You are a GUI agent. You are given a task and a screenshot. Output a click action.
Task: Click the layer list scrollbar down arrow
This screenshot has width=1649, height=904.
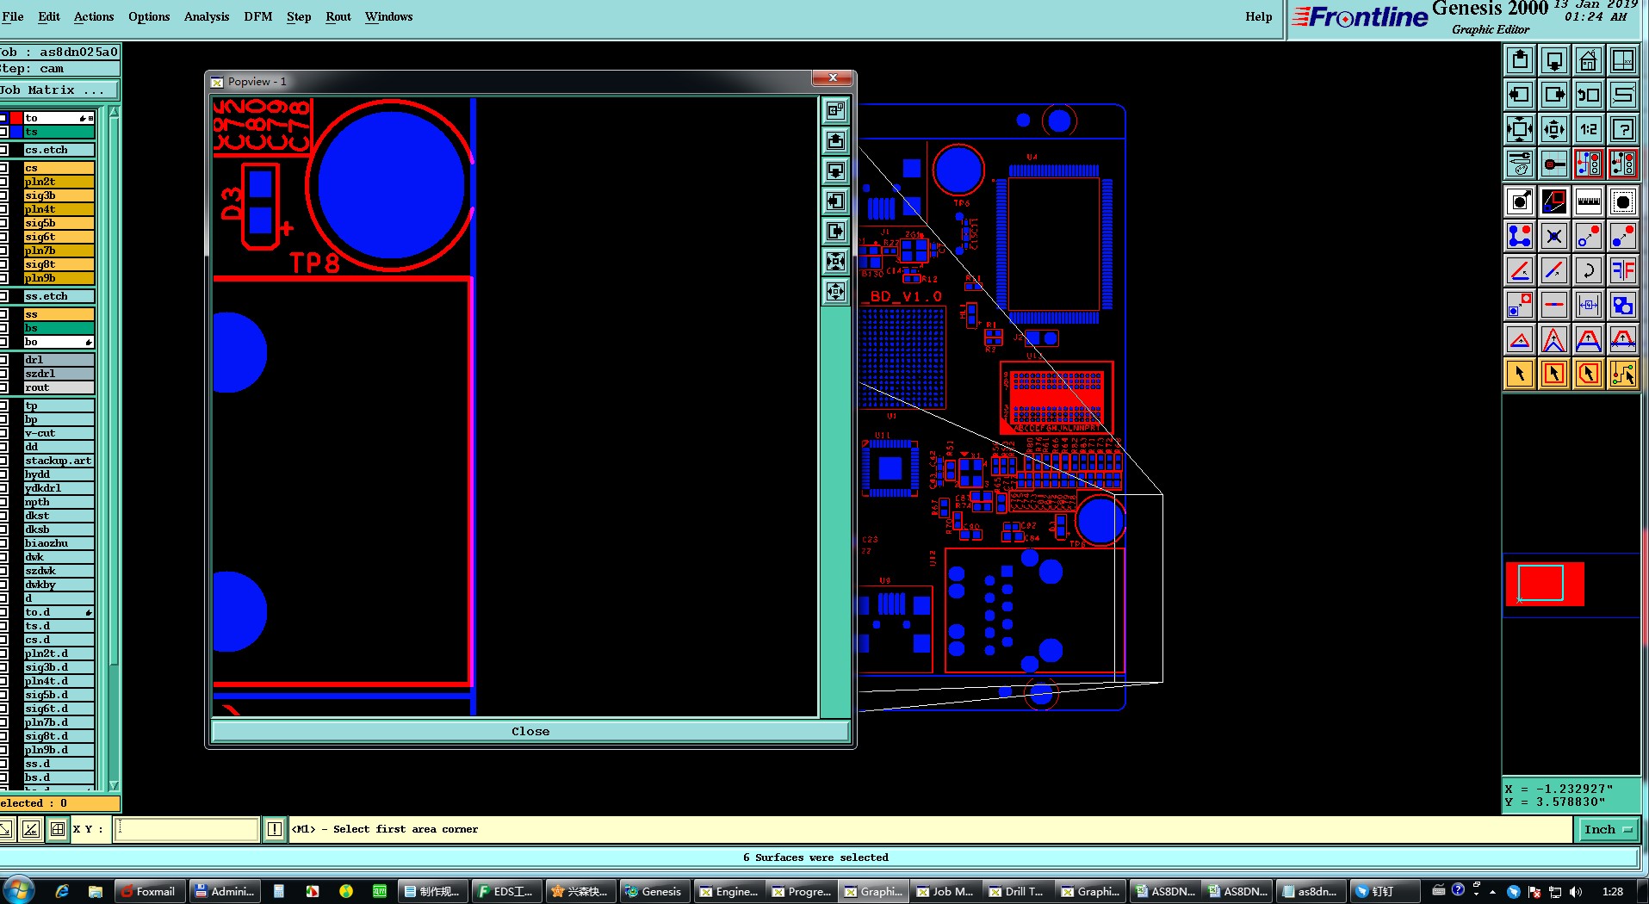[x=114, y=785]
